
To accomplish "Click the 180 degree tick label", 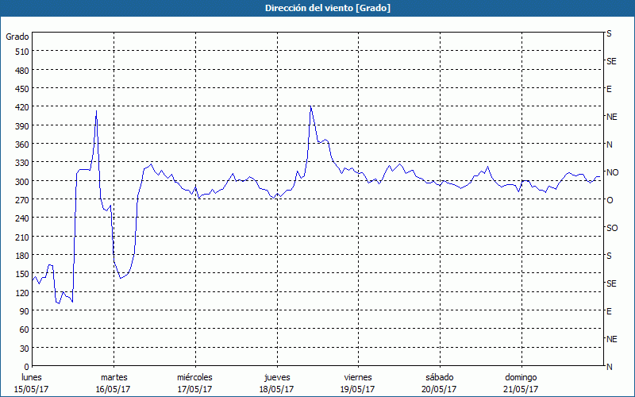I will [x=21, y=256].
